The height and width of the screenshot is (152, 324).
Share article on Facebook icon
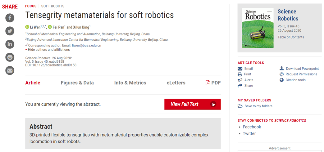[x=10, y=18]
